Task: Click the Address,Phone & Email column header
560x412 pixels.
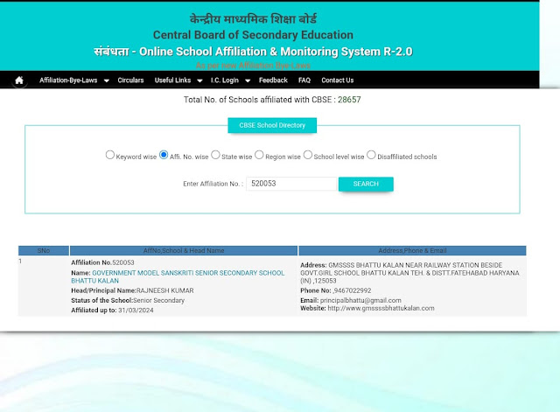Action: pyautogui.click(x=412, y=251)
